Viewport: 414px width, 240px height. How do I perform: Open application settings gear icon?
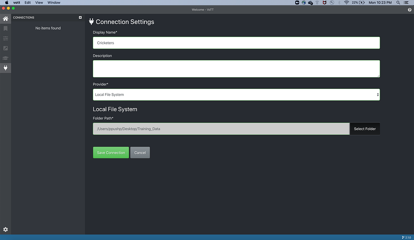tap(6, 229)
